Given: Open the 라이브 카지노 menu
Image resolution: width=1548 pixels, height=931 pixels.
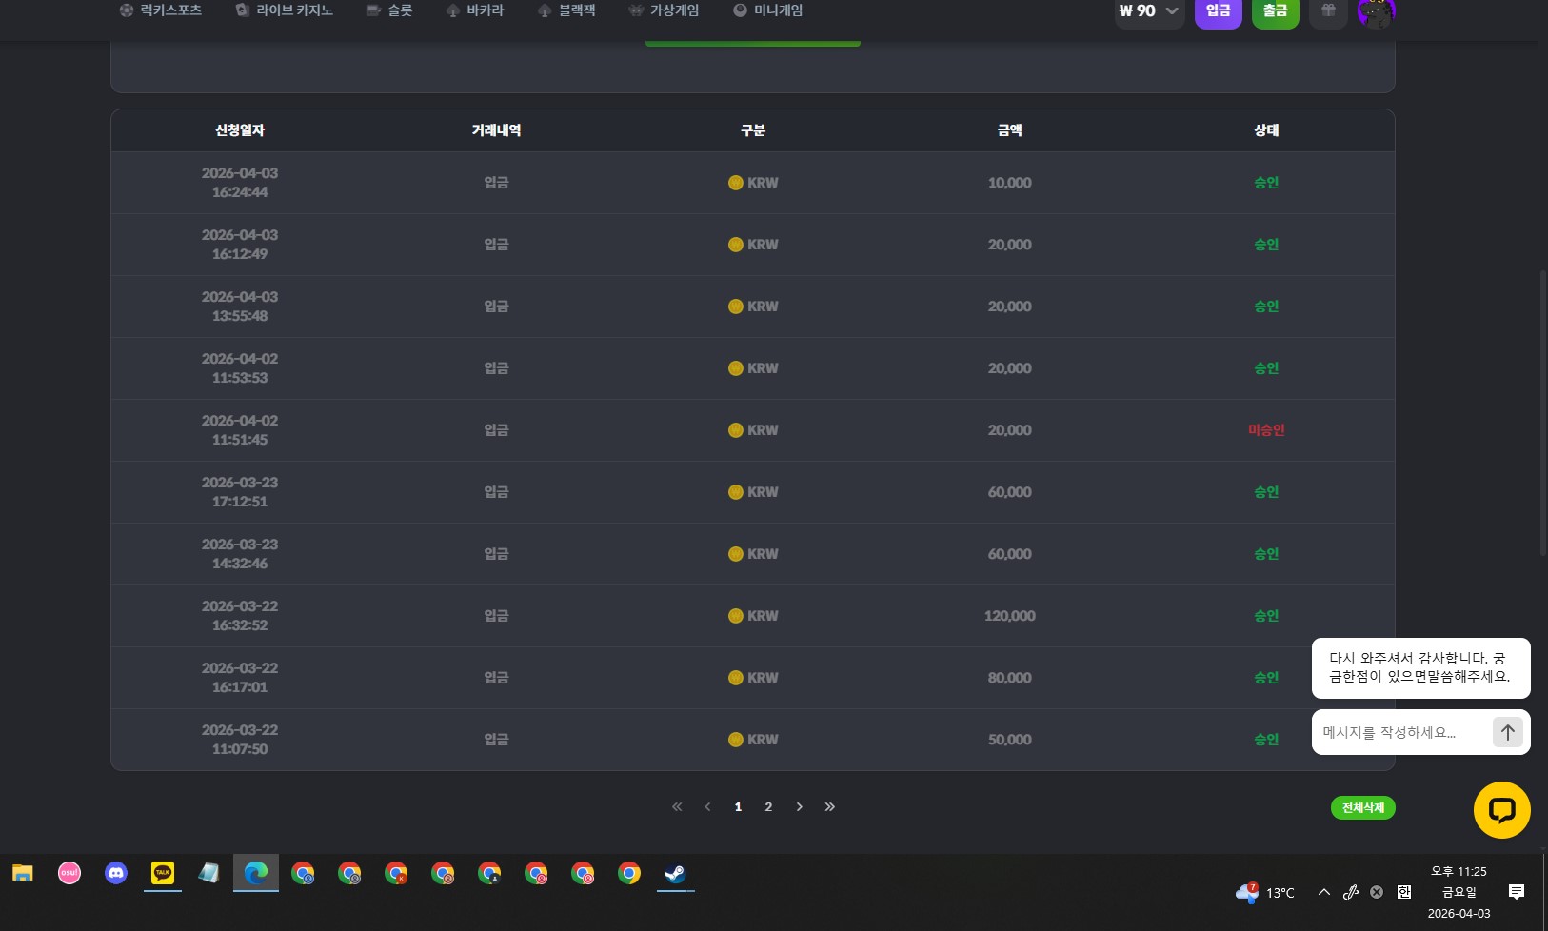Looking at the screenshot, I should 285,10.
